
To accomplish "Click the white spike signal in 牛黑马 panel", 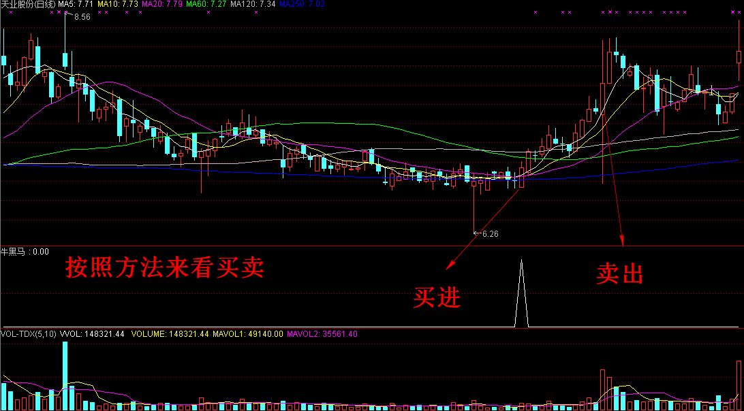I will (x=521, y=293).
